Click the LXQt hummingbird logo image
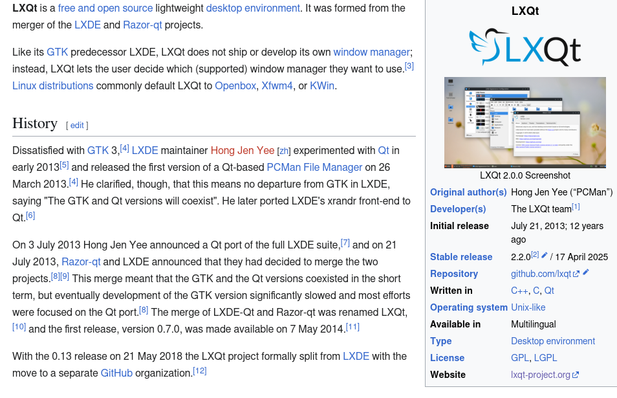 (525, 47)
